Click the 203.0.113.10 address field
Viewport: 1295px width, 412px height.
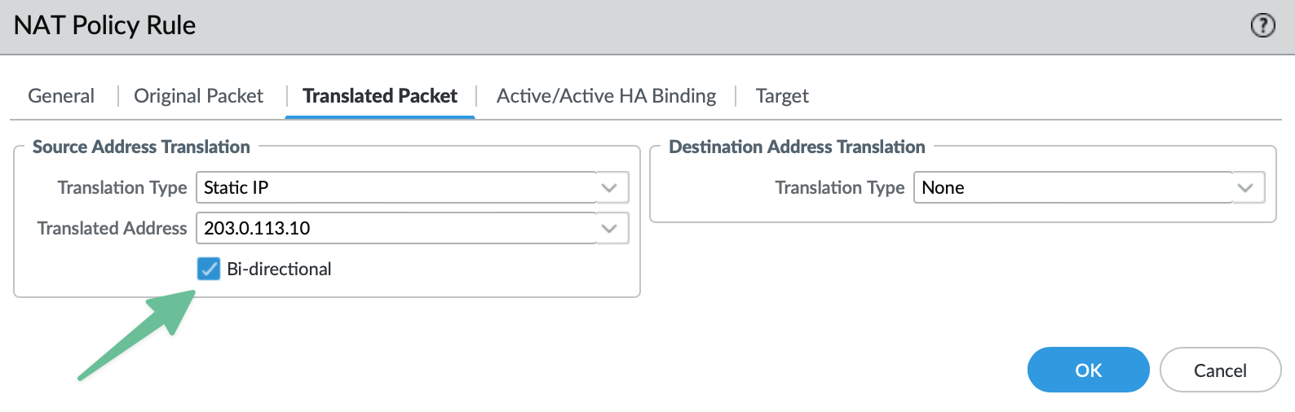coord(396,228)
